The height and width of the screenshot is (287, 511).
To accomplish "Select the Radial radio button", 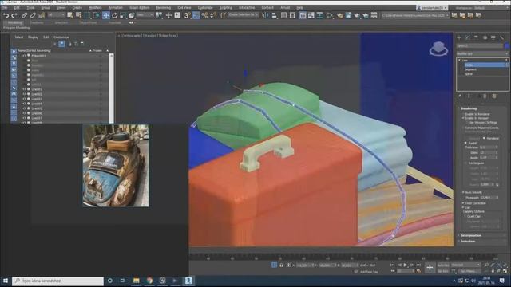I will click(x=465, y=143).
